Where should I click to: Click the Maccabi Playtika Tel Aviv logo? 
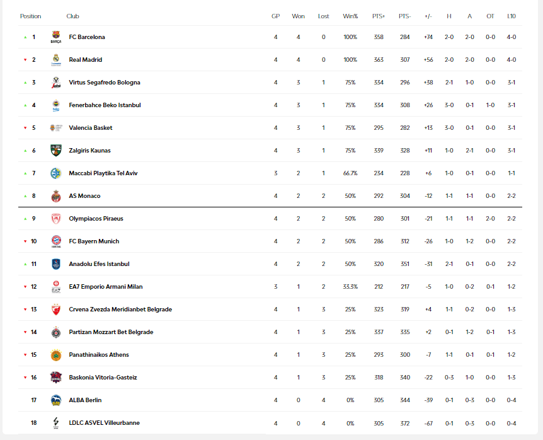point(56,173)
